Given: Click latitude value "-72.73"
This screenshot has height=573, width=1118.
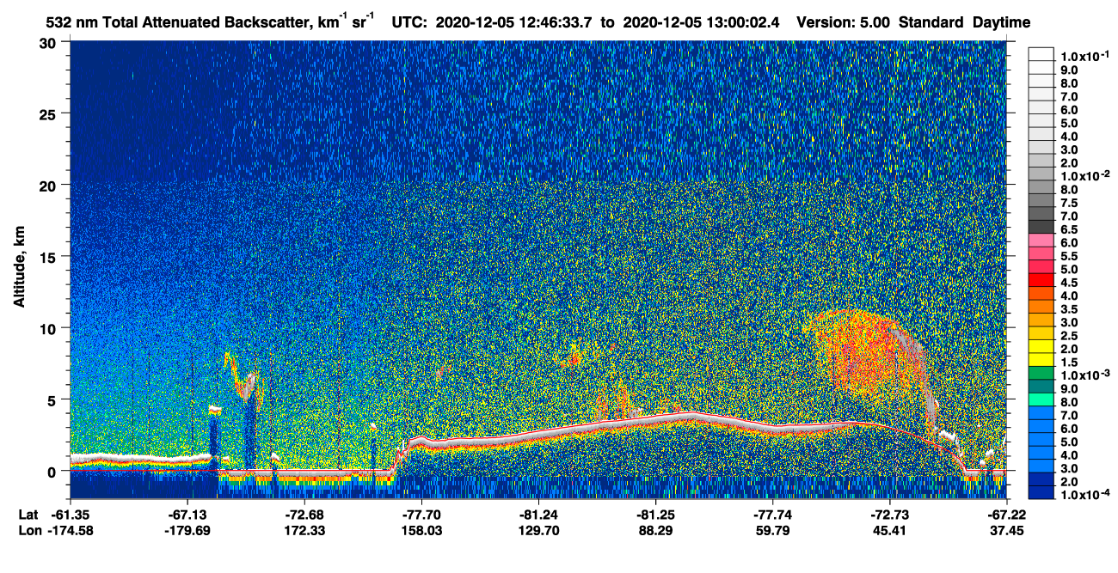Looking at the screenshot, I should (889, 514).
